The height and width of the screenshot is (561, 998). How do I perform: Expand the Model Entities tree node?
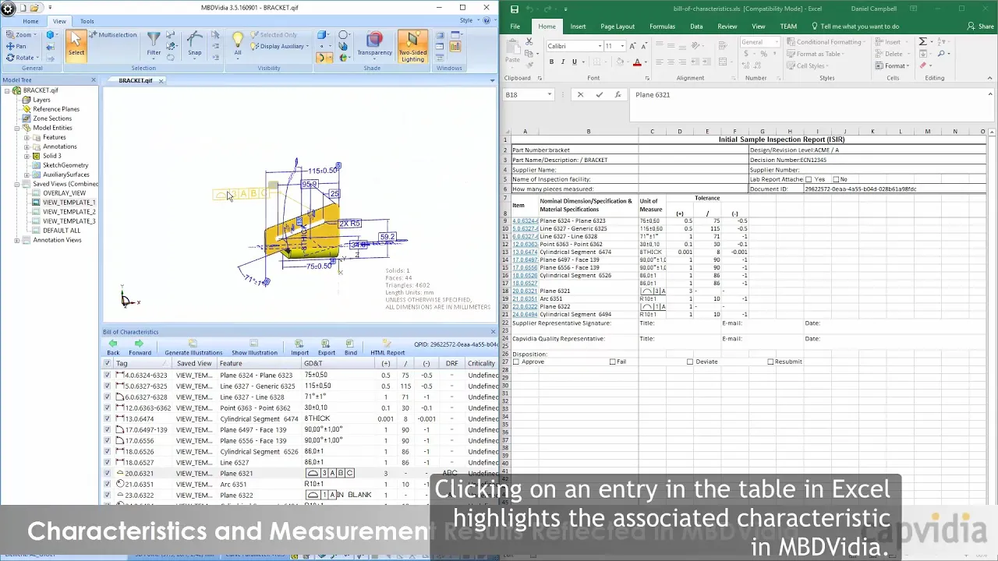(x=17, y=128)
